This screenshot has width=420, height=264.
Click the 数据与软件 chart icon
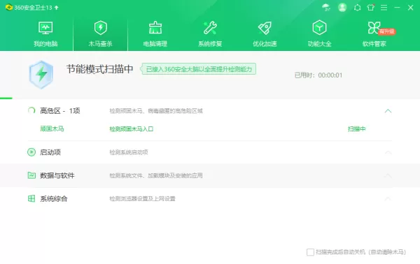pos(31,175)
